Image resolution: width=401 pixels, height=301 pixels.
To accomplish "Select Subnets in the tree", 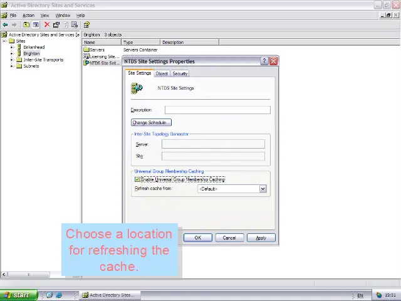I will coord(31,66).
